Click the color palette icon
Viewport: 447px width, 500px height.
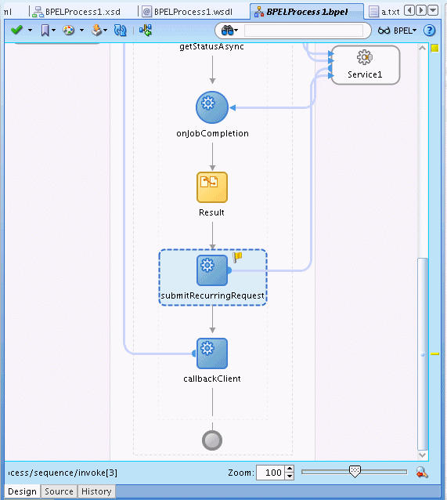(x=69, y=31)
